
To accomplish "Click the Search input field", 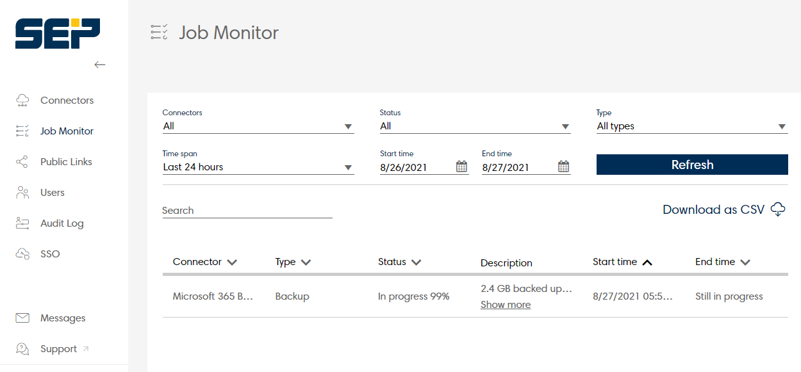I will (247, 210).
